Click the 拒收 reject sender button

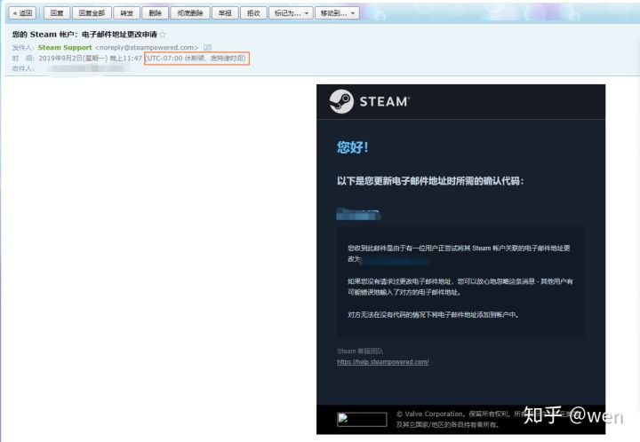click(253, 13)
